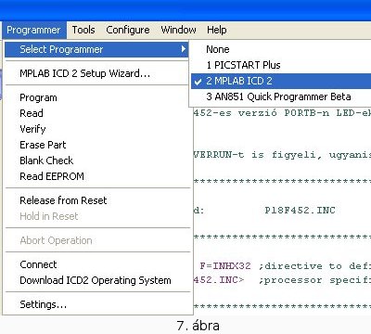Click the greyed Hold in Reset entry

pyautogui.click(x=97, y=216)
